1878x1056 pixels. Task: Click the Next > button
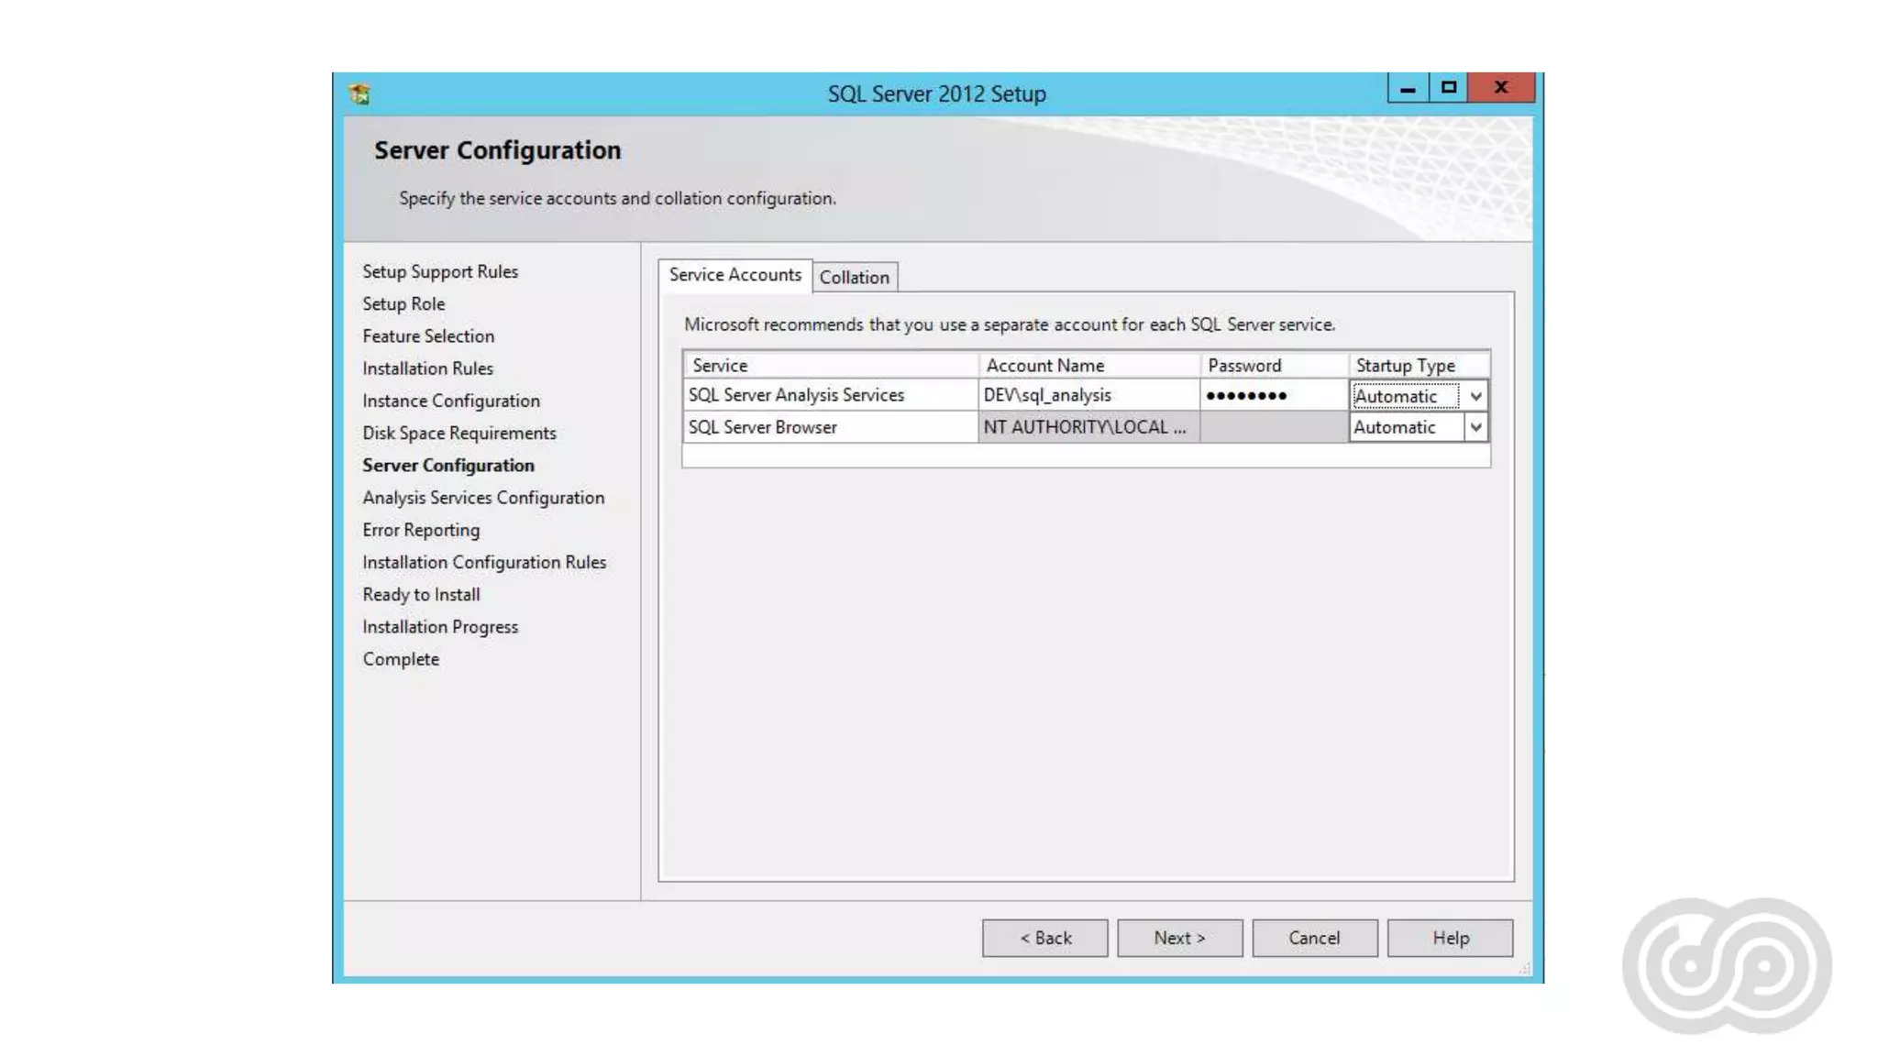click(1179, 938)
